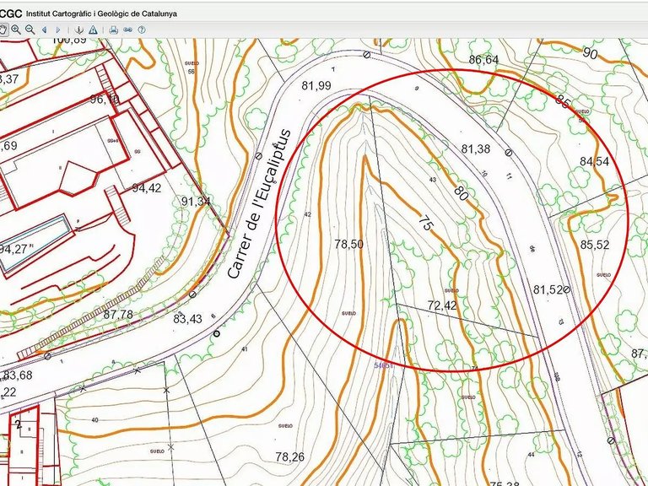Click the parcel number 41
Screen dimensions: 648x486
[244, 349]
